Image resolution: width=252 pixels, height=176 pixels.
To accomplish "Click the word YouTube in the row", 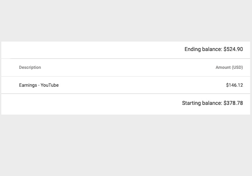I will (50, 85).
